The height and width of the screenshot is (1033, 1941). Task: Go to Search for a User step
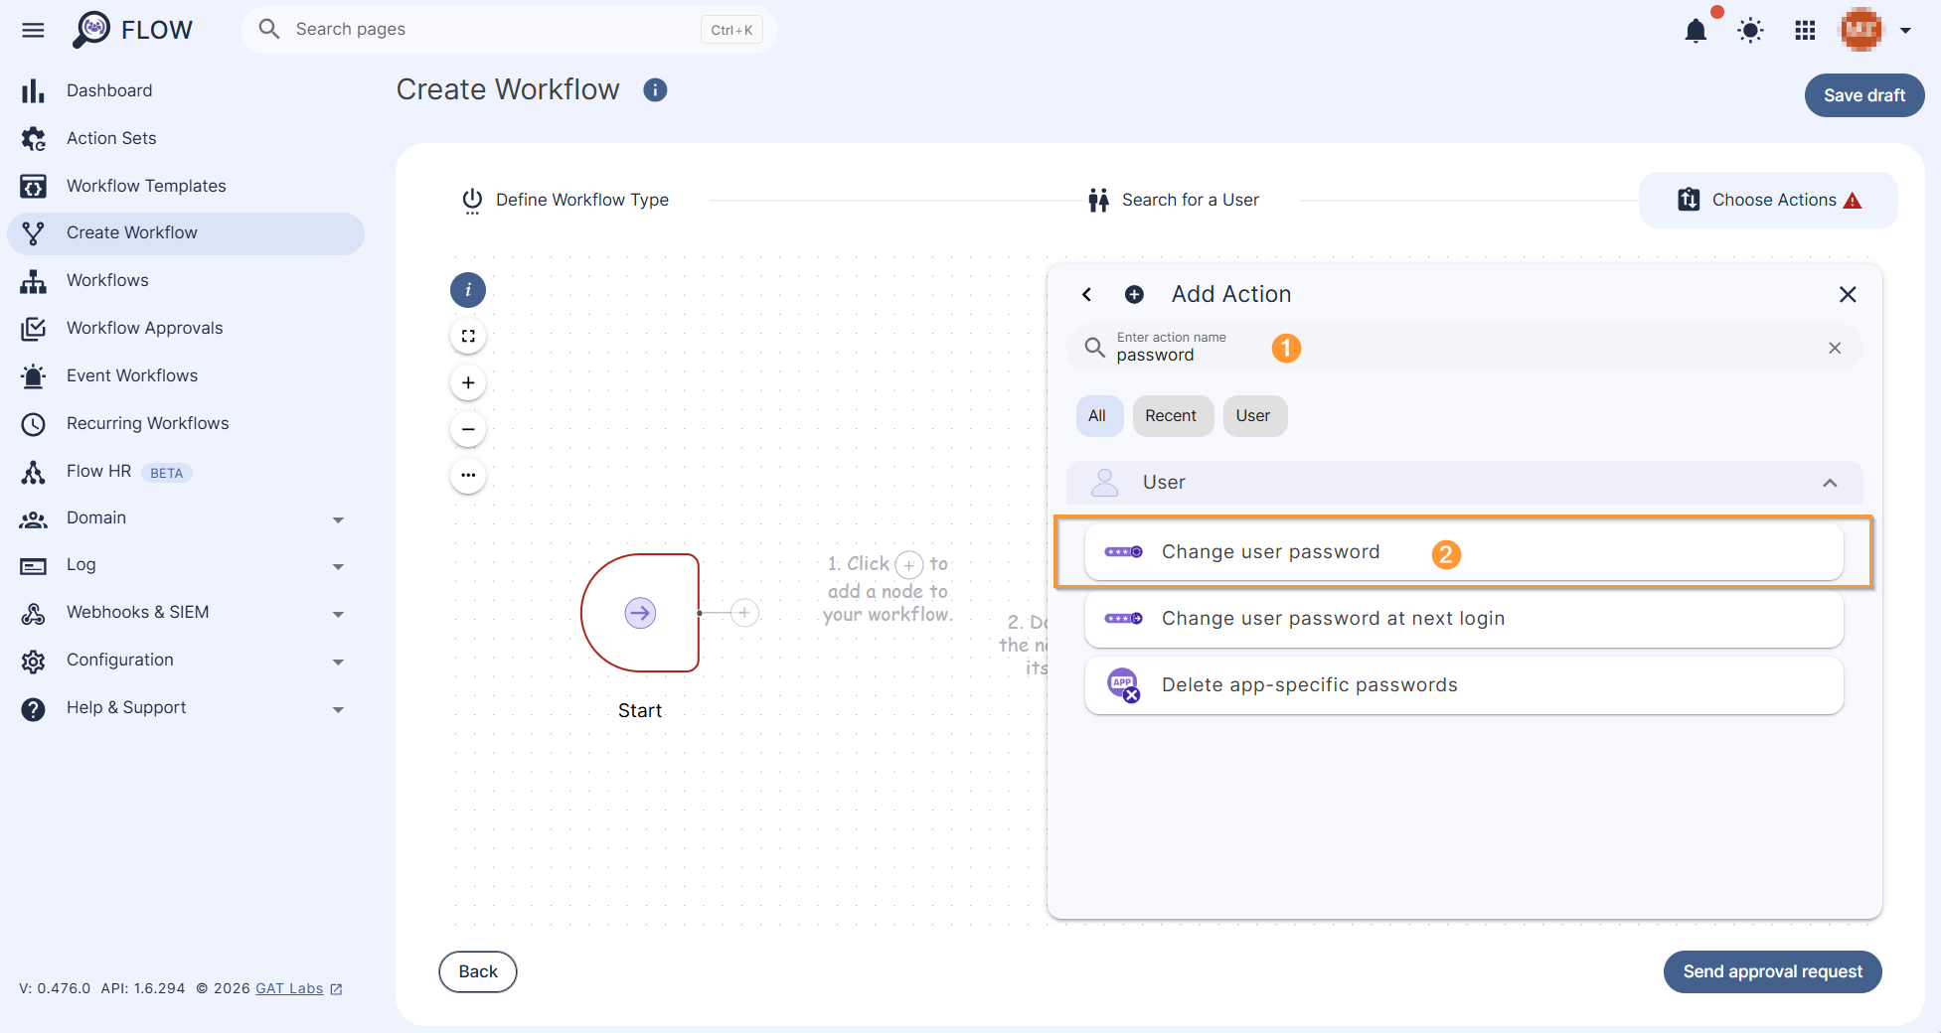coord(1173,201)
